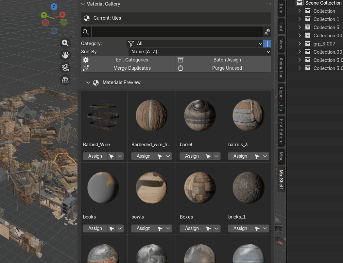Select the Barbeded_wire_fr preview sphere
The height and width of the screenshot is (263, 343).
tap(151, 115)
